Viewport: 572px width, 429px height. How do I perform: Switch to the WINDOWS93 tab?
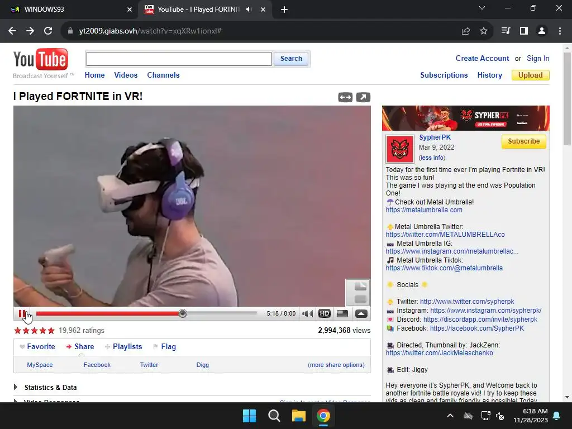click(69, 9)
